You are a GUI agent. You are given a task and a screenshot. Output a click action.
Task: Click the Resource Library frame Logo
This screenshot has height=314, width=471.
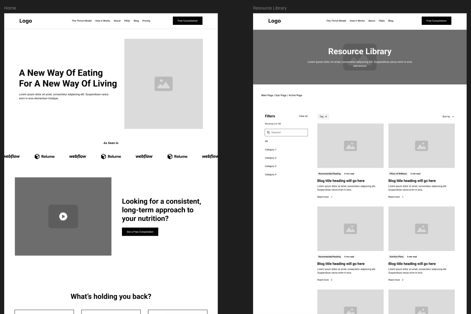point(274,21)
